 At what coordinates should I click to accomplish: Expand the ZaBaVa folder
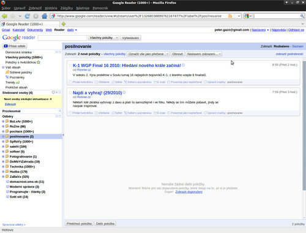click(x=3, y=177)
